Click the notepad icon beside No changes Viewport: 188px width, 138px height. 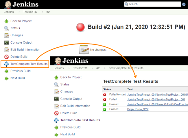tap(84, 49)
